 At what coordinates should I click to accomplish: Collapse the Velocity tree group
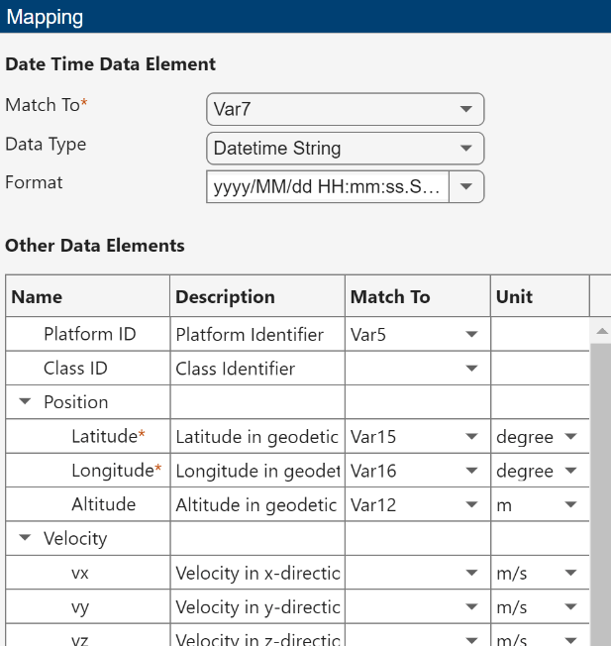pyautogui.click(x=25, y=539)
